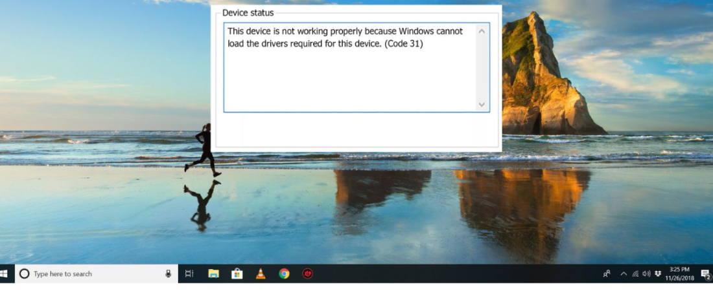Viewport: 713px width, 291px height.
Task: Open the Wi-Fi network flyout
Action: (635, 274)
